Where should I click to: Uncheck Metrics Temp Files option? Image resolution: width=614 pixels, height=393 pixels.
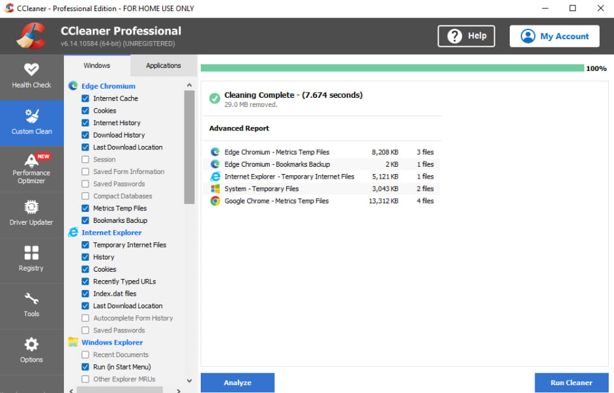(x=85, y=209)
